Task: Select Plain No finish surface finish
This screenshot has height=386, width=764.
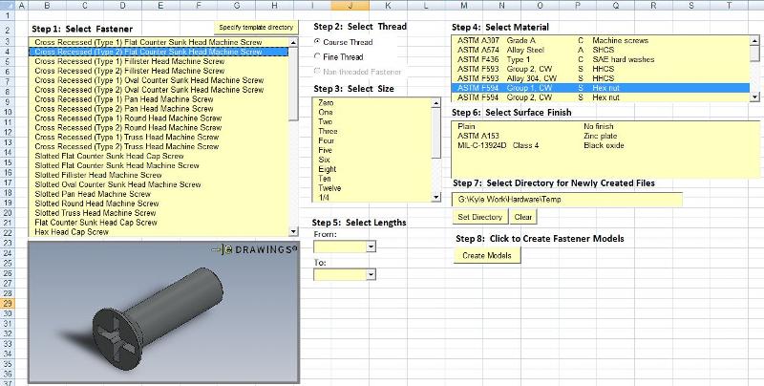Action: (605, 126)
